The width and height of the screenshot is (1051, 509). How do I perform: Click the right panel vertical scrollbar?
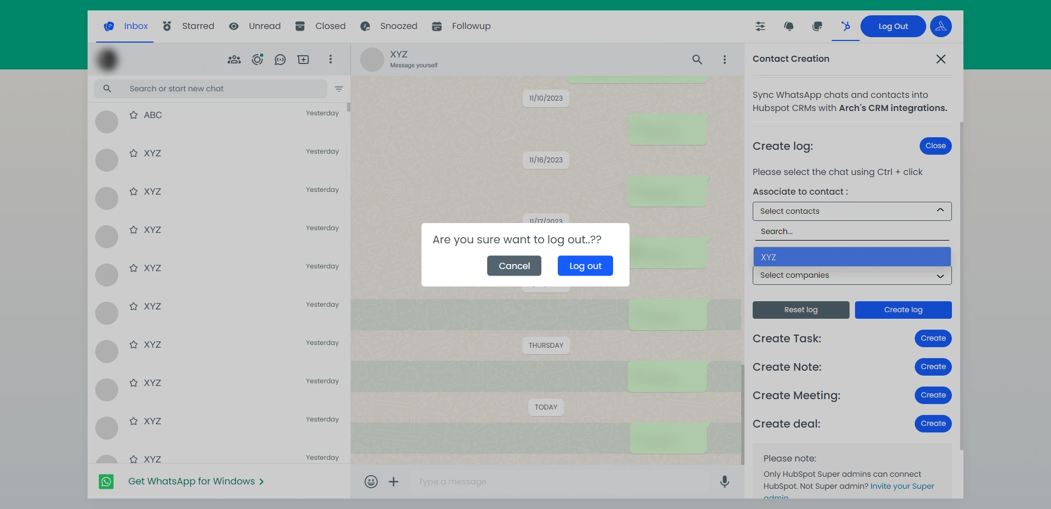(x=961, y=284)
